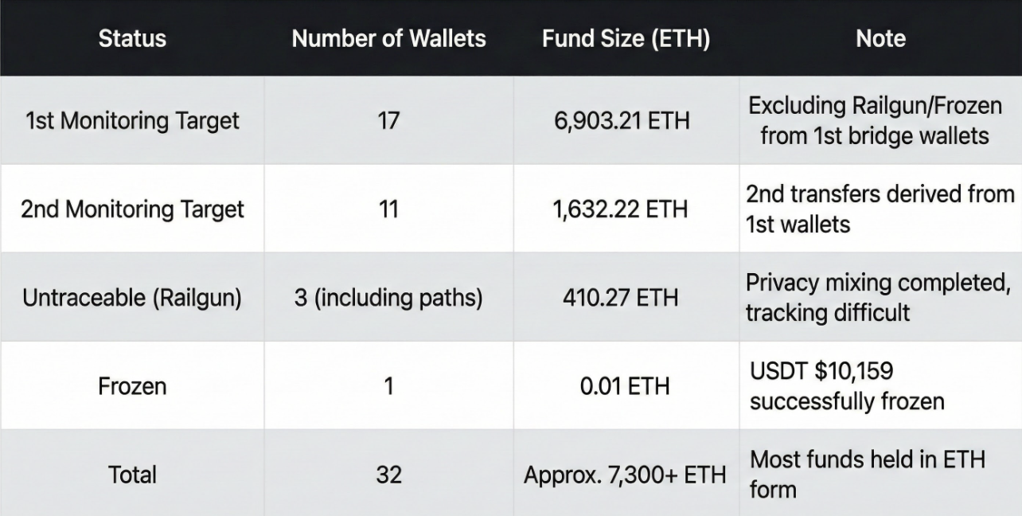Click the Status column header
The width and height of the screenshot is (1022, 516).
click(132, 39)
